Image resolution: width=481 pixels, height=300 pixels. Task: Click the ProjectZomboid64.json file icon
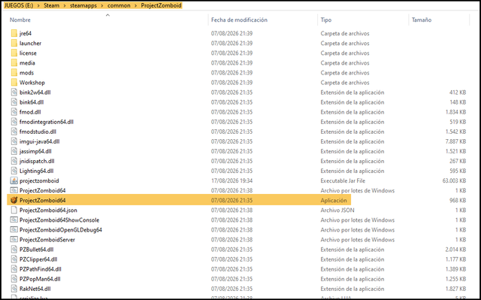pos(14,210)
